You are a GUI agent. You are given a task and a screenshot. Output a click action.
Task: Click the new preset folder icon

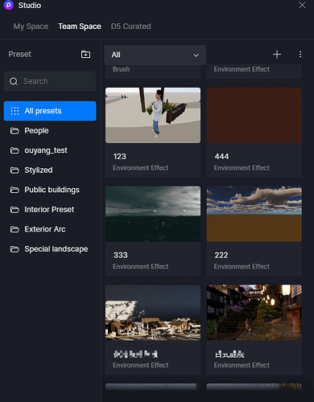click(85, 54)
